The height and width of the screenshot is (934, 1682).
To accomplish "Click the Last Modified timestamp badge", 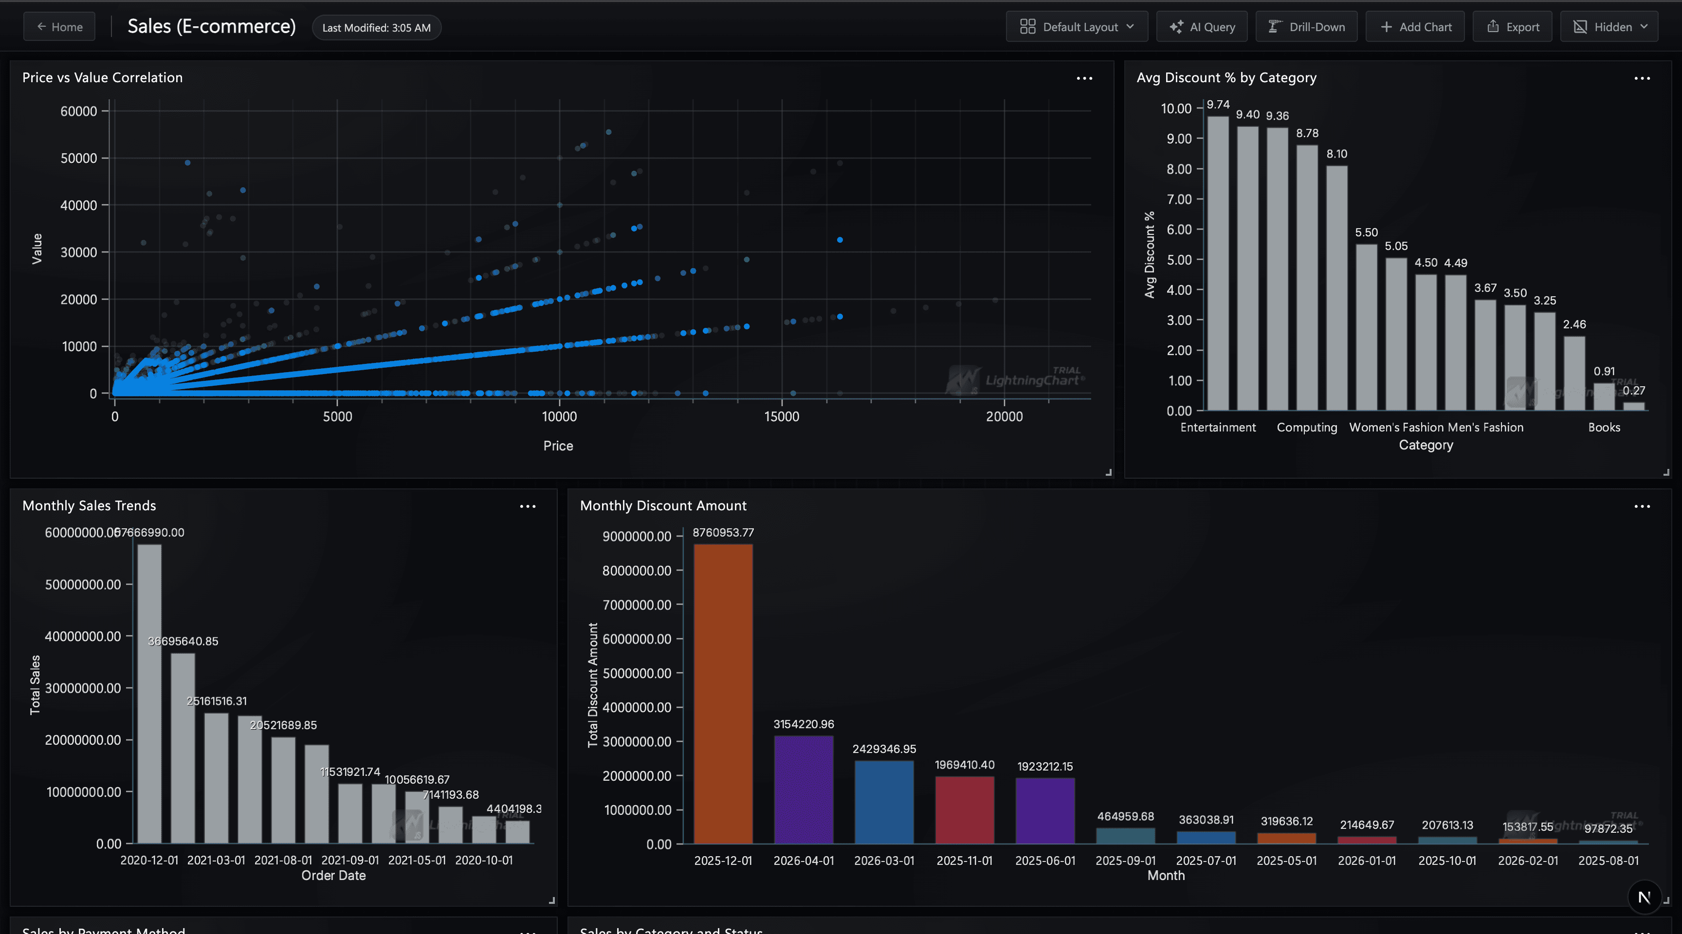I will tap(377, 27).
